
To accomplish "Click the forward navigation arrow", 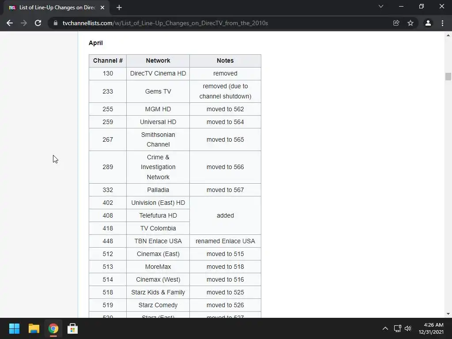I will coord(24,23).
